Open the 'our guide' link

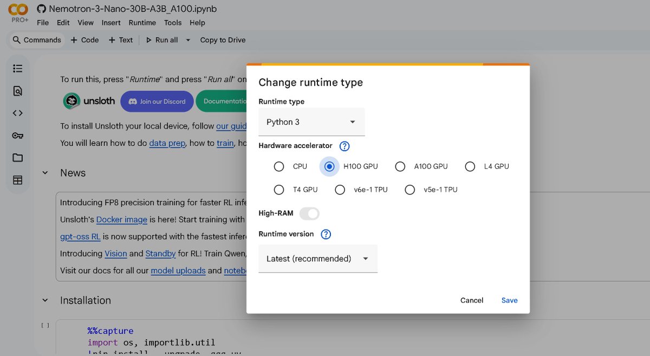[x=231, y=126]
